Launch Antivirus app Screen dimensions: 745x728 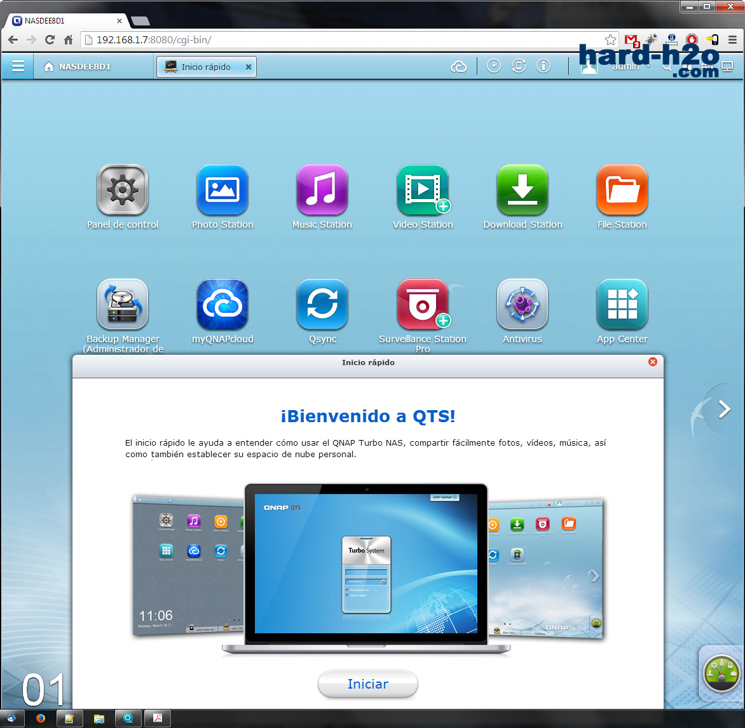click(522, 304)
